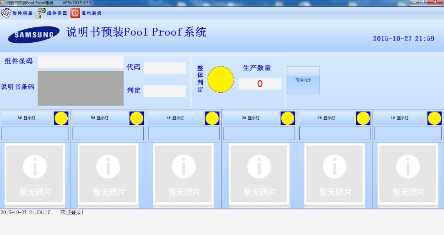Close the application window
Viewport: 444px width, 235px height.
435,2
